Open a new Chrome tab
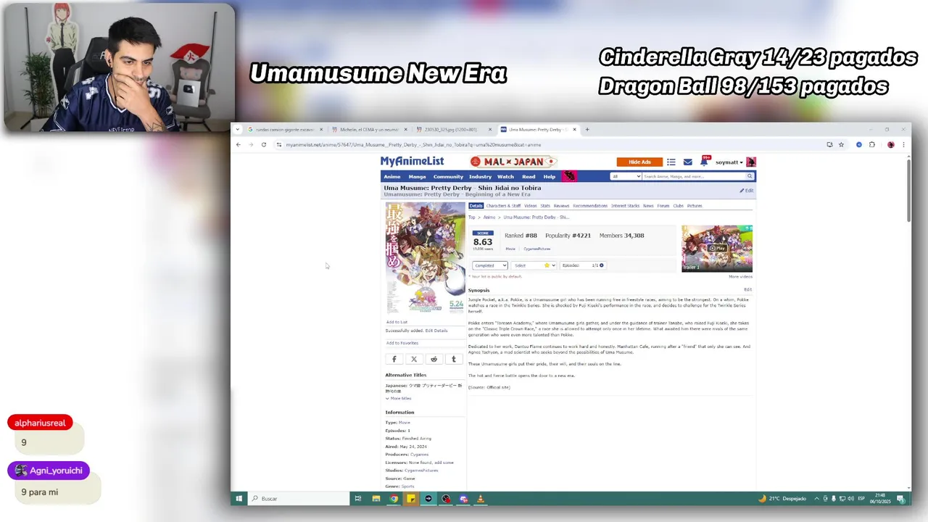 tap(587, 130)
